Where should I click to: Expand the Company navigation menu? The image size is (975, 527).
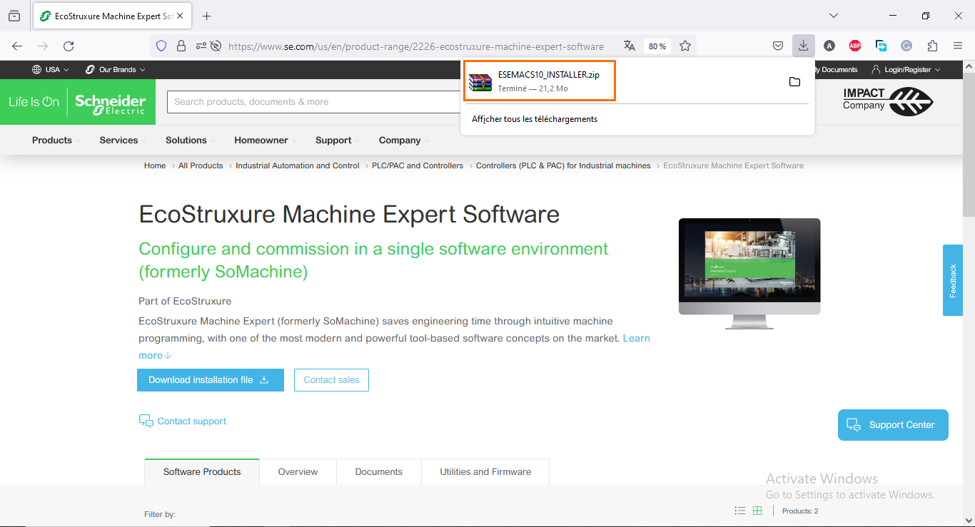404,140
